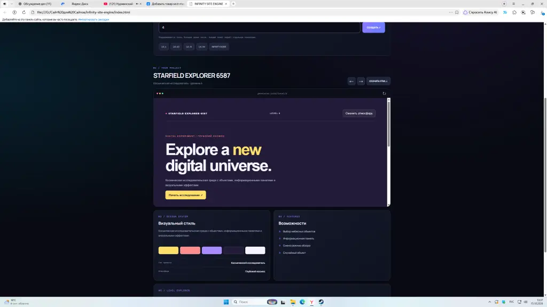The width and height of the screenshot is (547, 307).
Task: Click the Создать button
Action: pyautogui.click(x=373, y=28)
